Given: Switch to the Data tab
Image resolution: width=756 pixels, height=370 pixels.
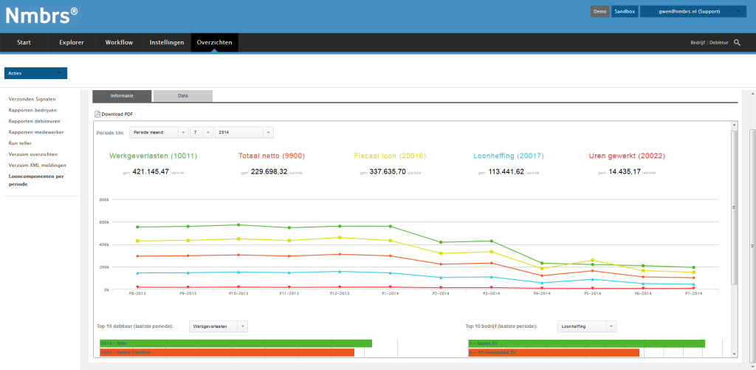Looking at the screenshot, I should pyautogui.click(x=182, y=96).
